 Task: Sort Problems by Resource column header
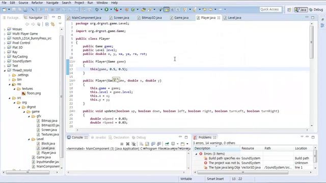click(x=251, y=148)
